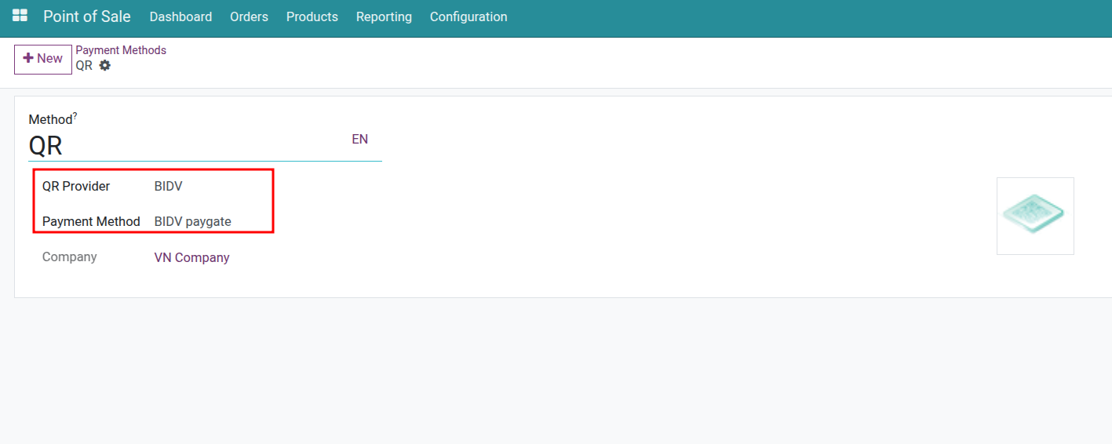Create a new payment method with New

coord(43,59)
